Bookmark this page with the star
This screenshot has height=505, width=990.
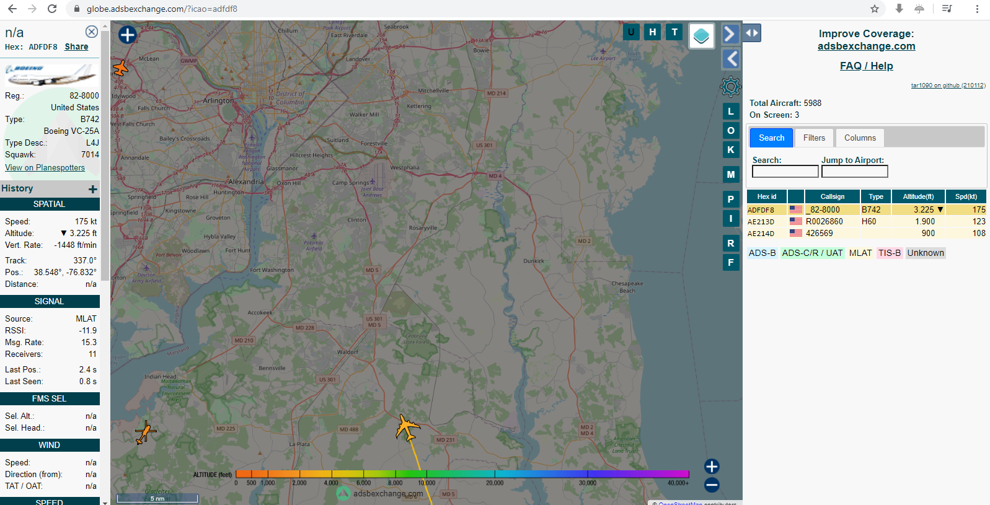[x=875, y=9]
